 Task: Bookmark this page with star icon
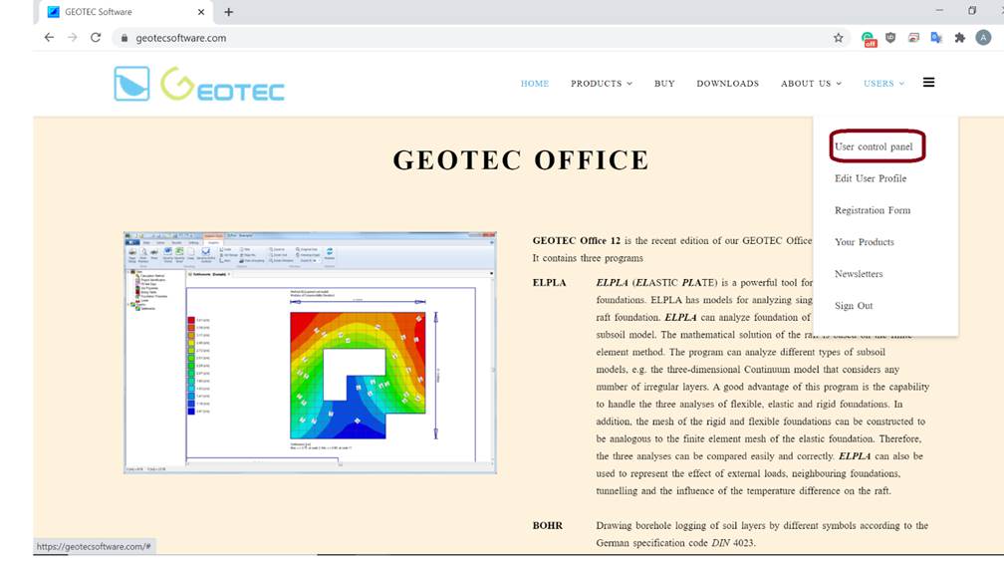point(839,38)
